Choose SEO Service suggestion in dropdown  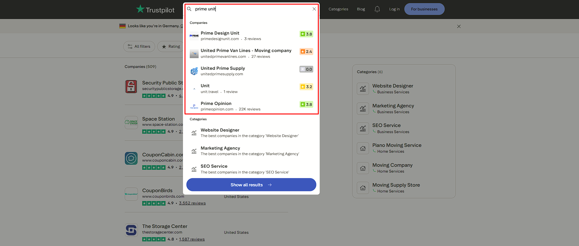tap(251, 169)
